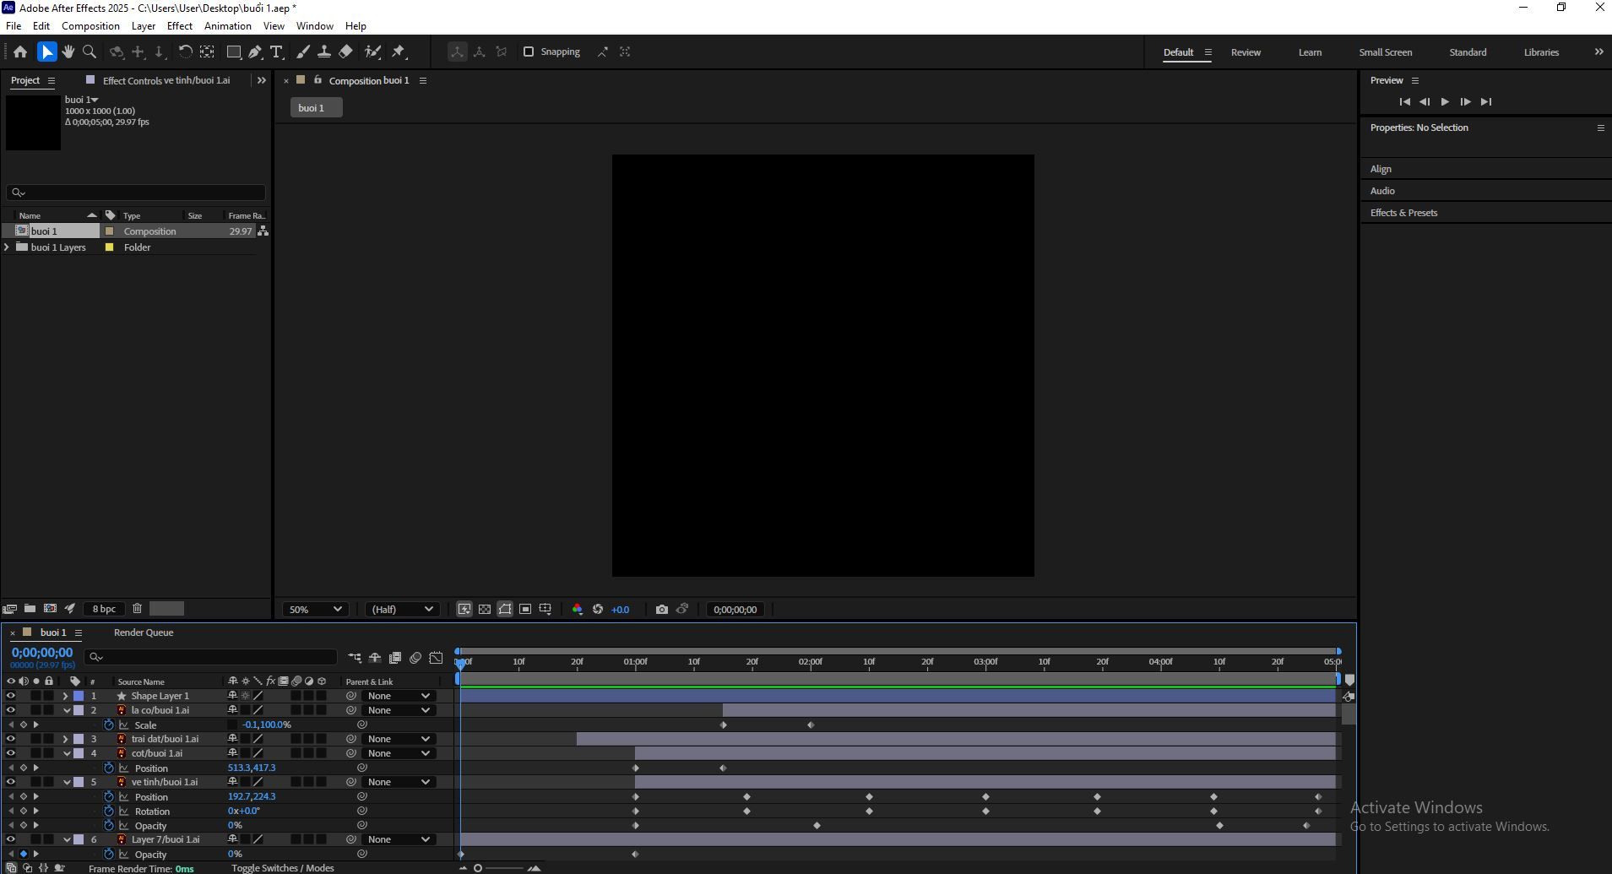Hide the cot/buoi 1.ai layer
Image resolution: width=1612 pixels, height=874 pixels.
(11, 753)
